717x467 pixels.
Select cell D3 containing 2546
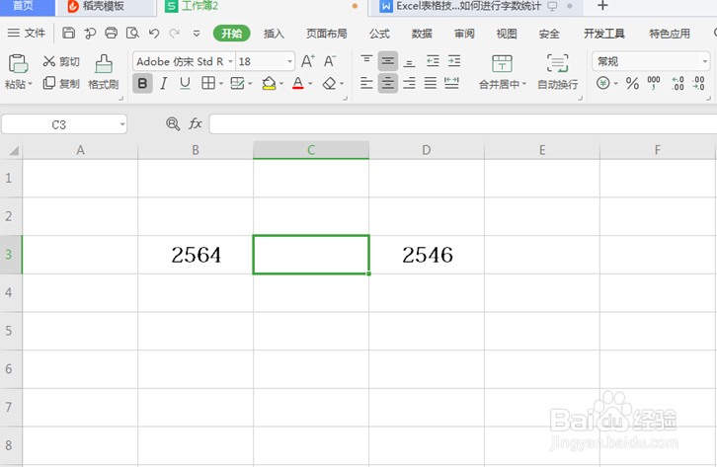(427, 255)
